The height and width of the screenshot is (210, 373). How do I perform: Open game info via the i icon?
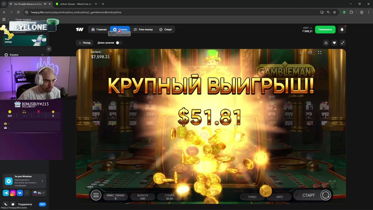[300, 52]
